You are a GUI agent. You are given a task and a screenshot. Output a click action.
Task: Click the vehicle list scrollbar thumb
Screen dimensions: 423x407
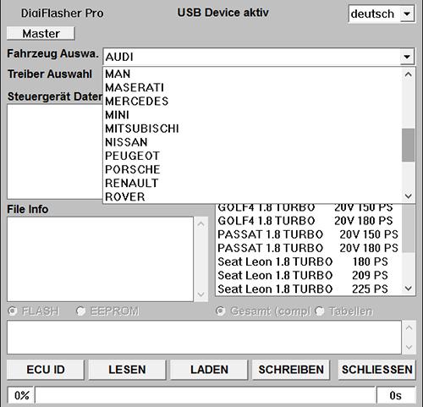[x=408, y=145]
